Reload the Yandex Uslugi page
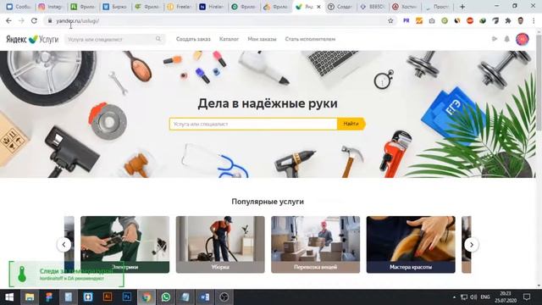 [34, 20]
